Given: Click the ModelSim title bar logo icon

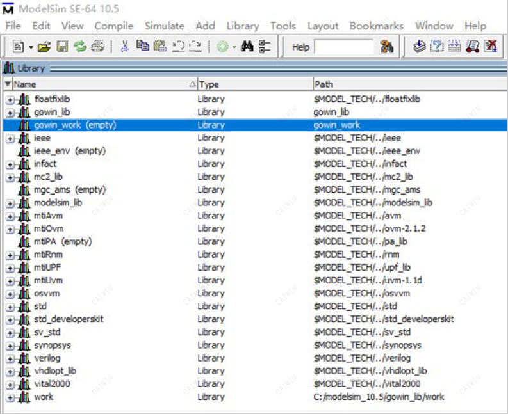Looking at the screenshot, I should pyautogui.click(x=8, y=8).
